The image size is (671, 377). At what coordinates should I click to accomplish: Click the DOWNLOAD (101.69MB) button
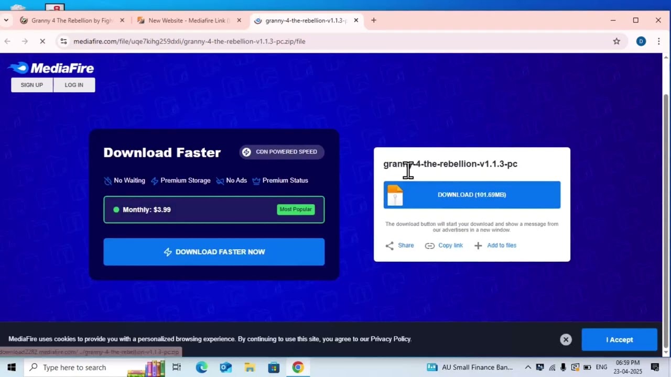tap(472, 195)
